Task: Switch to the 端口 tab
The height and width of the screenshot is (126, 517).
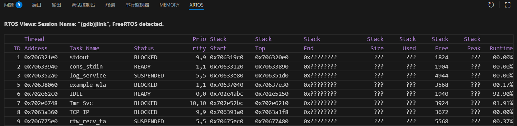Action: (36, 5)
